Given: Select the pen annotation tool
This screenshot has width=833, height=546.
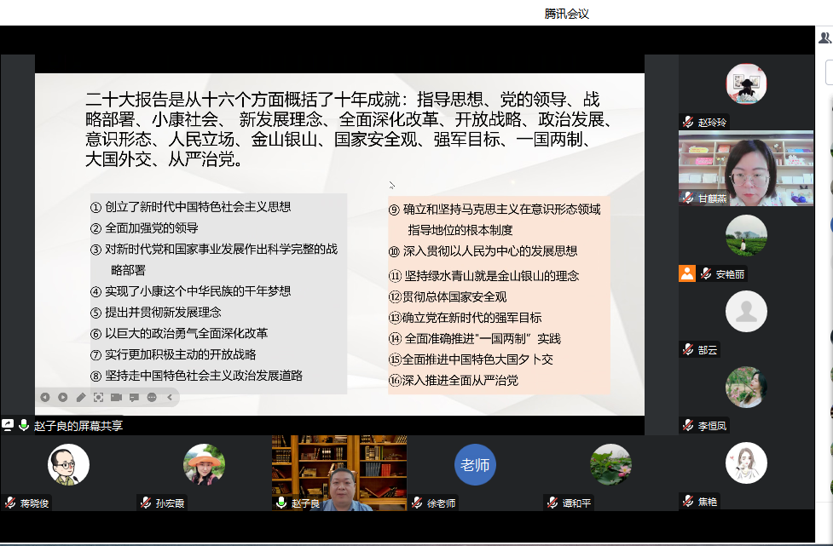Looking at the screenshot, I should (x=81, y=397).
